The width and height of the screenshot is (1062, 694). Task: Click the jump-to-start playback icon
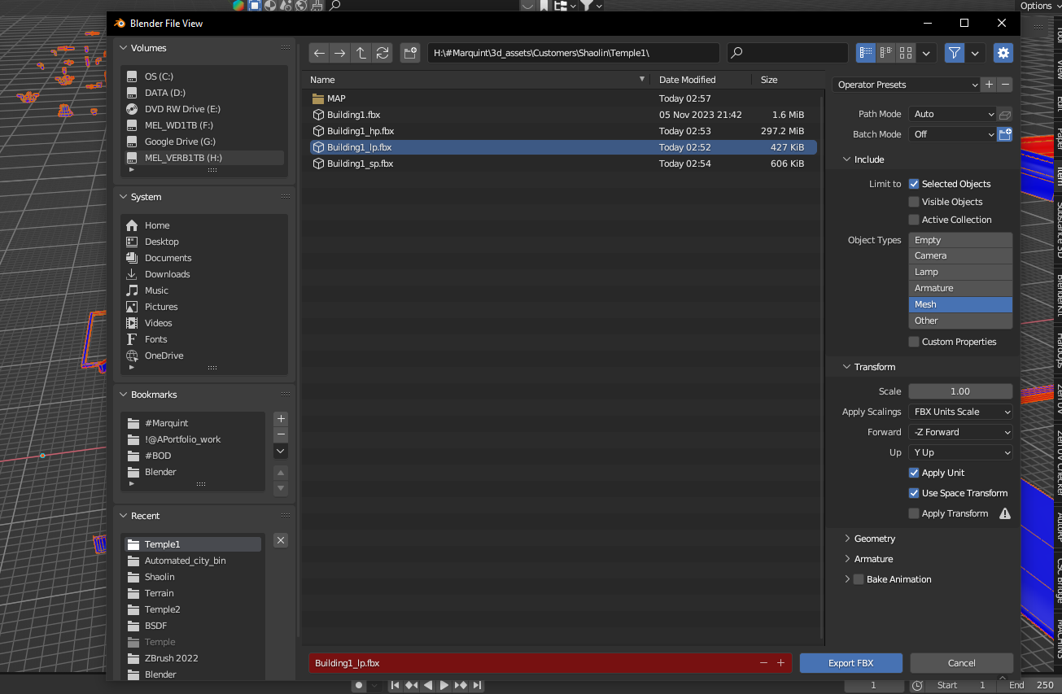coord(396,685)
